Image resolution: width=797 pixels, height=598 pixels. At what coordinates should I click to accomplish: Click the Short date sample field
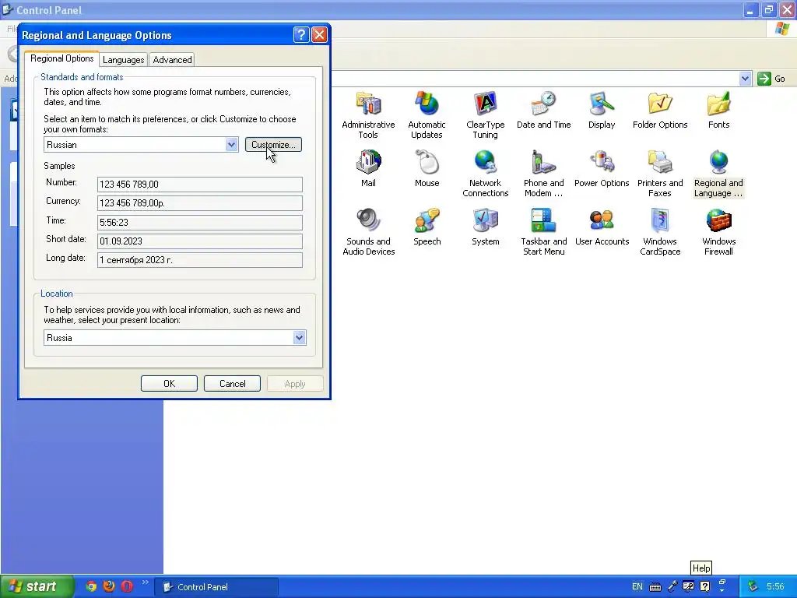[200, 241]
